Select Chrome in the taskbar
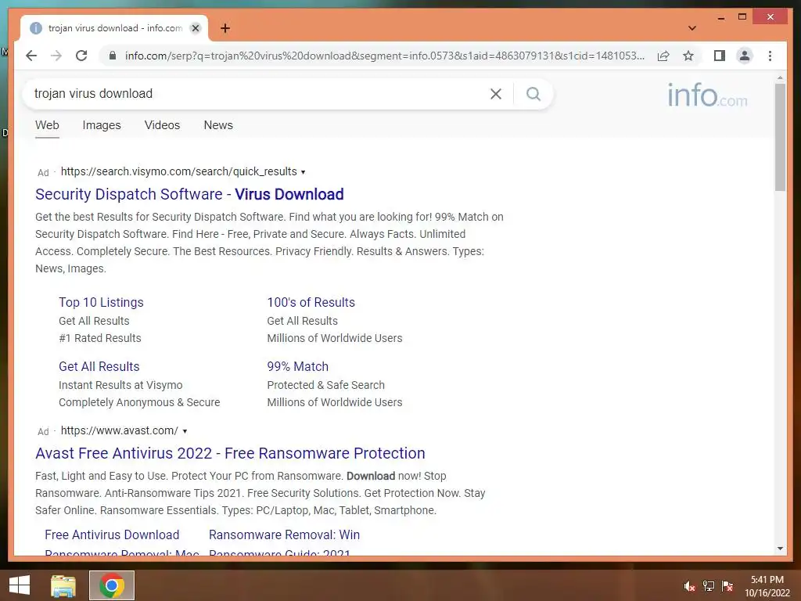The image size is (801, 601). click(x=112, y=585)
